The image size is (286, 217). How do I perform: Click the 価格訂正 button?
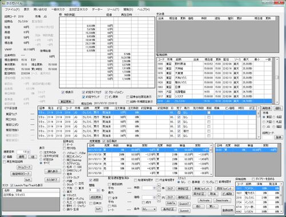(x=183, y=198)
